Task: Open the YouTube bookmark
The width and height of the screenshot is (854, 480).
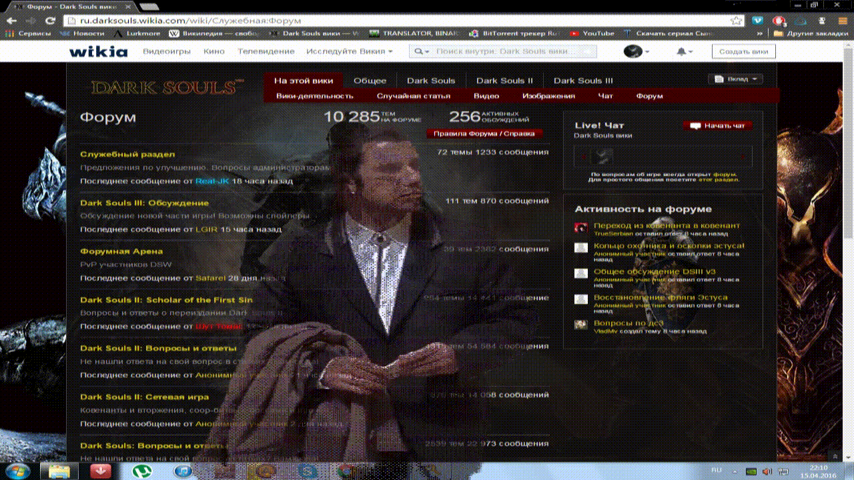Action: click(x=592, y=33)
